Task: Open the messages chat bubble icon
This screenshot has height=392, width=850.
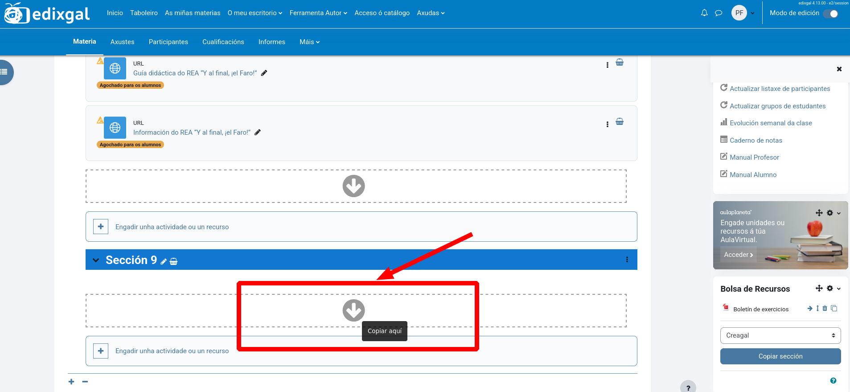Action: point(719,13)
